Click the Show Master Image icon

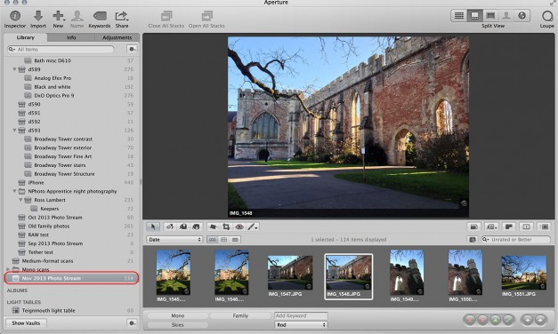tap(473, 227)
